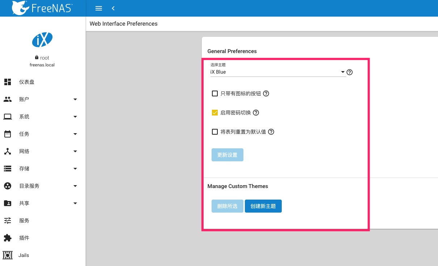
Task: Expand the 账户 menu arrow
Action: (x=75, y=99)
